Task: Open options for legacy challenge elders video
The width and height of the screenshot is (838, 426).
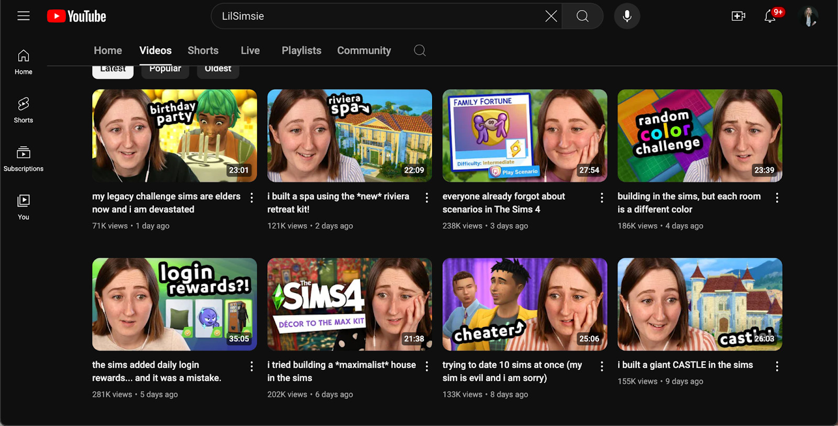Action: 252,198
